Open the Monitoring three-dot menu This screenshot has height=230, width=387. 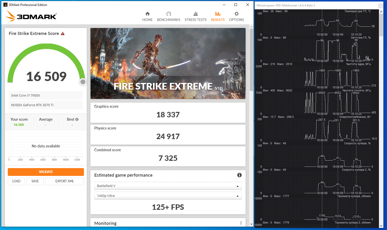click(241, 223)
